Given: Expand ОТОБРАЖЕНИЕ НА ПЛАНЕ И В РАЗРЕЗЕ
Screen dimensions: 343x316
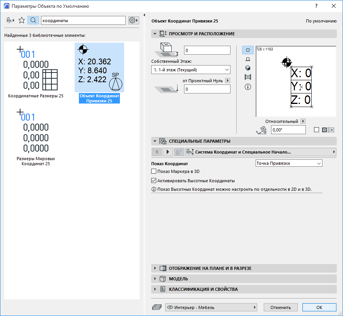Looking at the screenshot, I should [x=244, y=268].
